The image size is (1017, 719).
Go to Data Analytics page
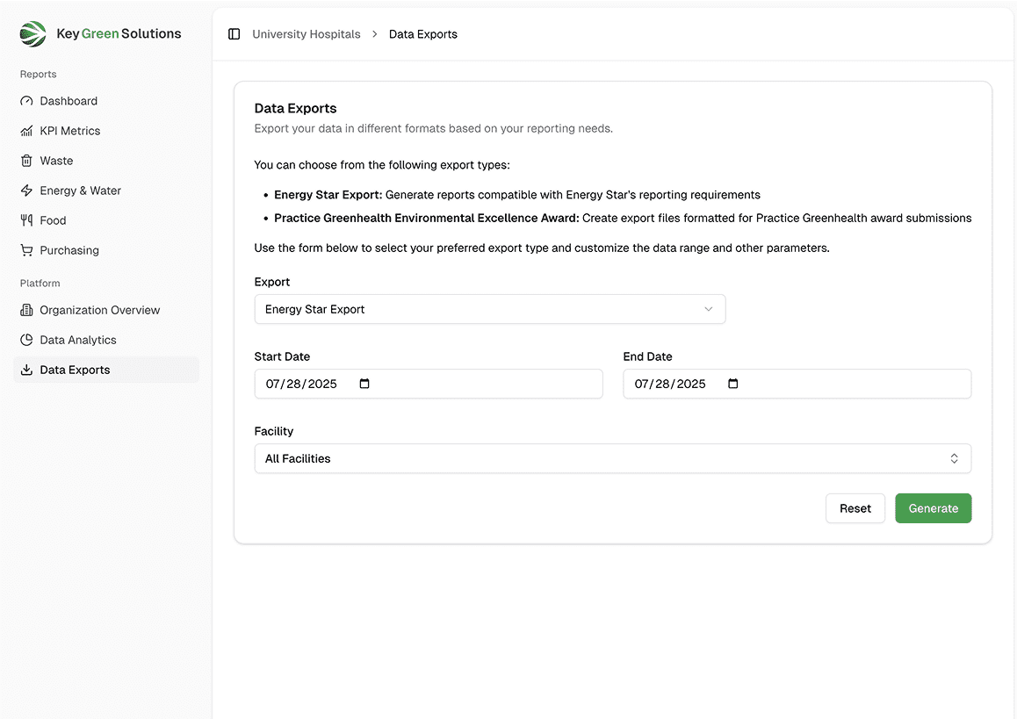[78, 340]
